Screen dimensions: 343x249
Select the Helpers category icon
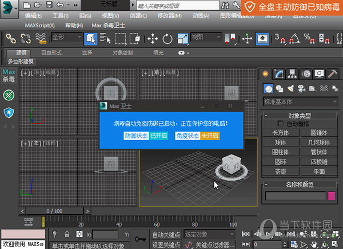pyautogui.click(x=313, y=89)
